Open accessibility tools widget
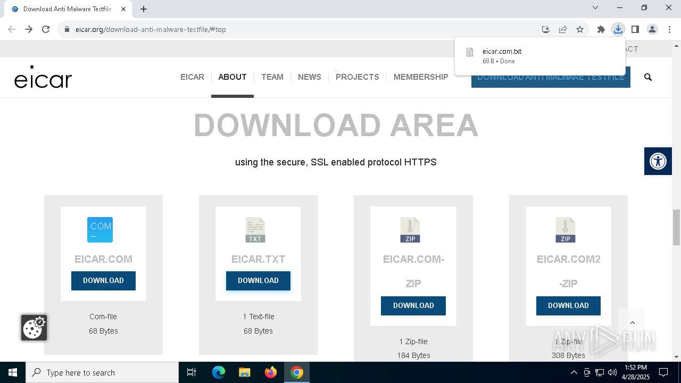This screenshot has height=383, width=681. tap(658, 161)
